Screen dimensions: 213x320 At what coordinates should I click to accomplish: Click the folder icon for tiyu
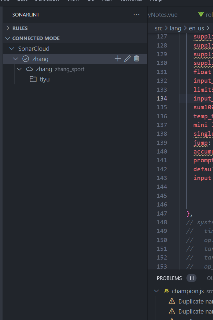pos(33,79)
